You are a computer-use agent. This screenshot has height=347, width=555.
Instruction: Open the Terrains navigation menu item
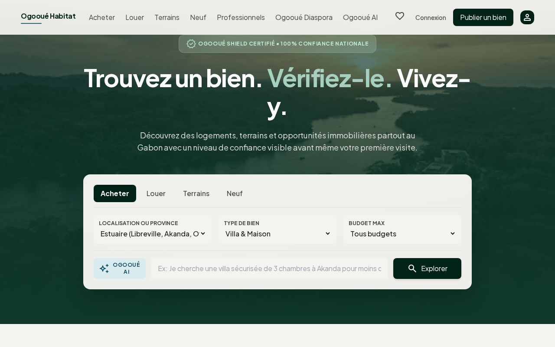tap(167, 17)
